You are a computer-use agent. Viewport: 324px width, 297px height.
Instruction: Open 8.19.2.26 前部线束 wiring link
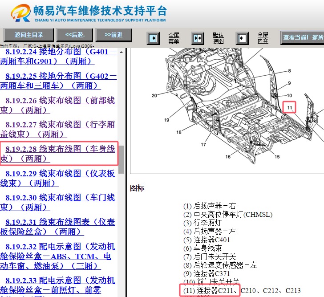57,105
